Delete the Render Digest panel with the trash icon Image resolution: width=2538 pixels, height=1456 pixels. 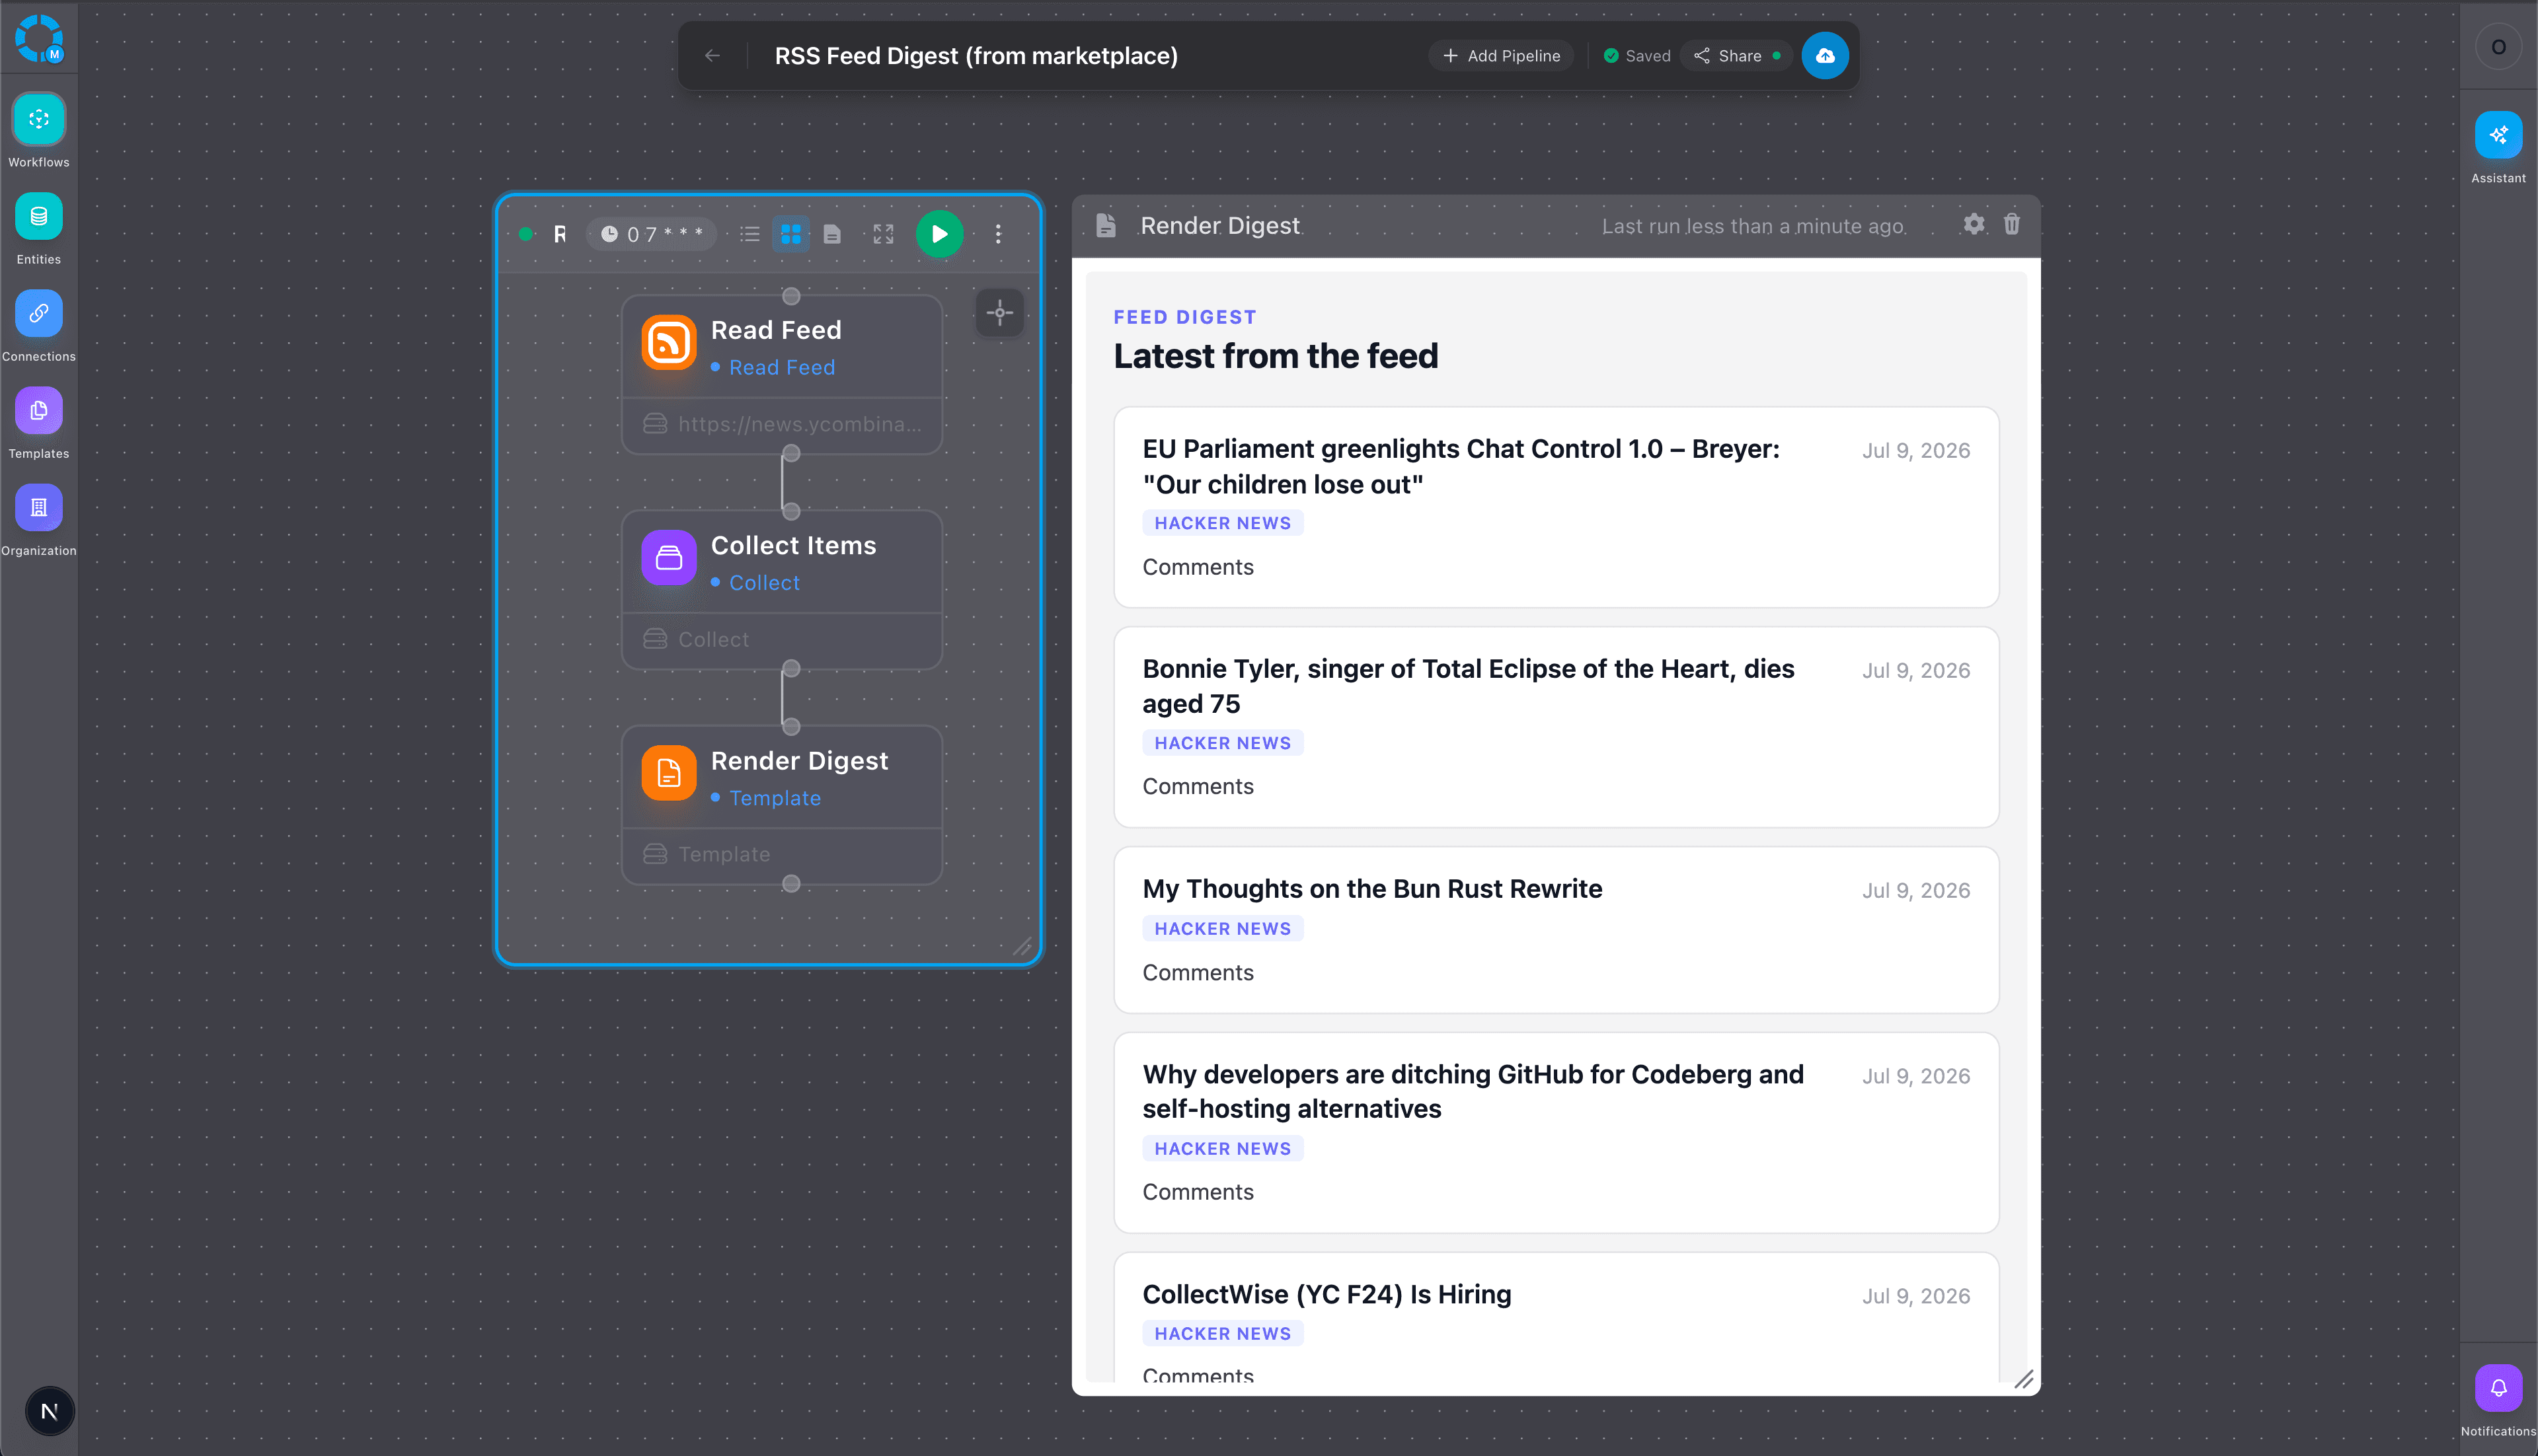tap(2012, 224)
